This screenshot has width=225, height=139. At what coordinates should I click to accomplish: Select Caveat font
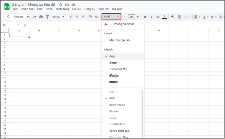(x=122, y=118)
